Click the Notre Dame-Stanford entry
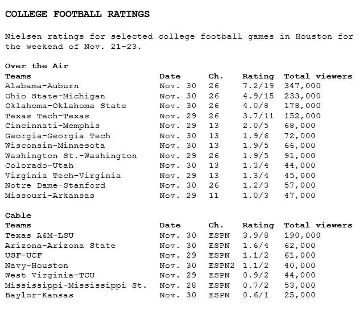Screen dimensions: 363x315 (x=55, y=185)
